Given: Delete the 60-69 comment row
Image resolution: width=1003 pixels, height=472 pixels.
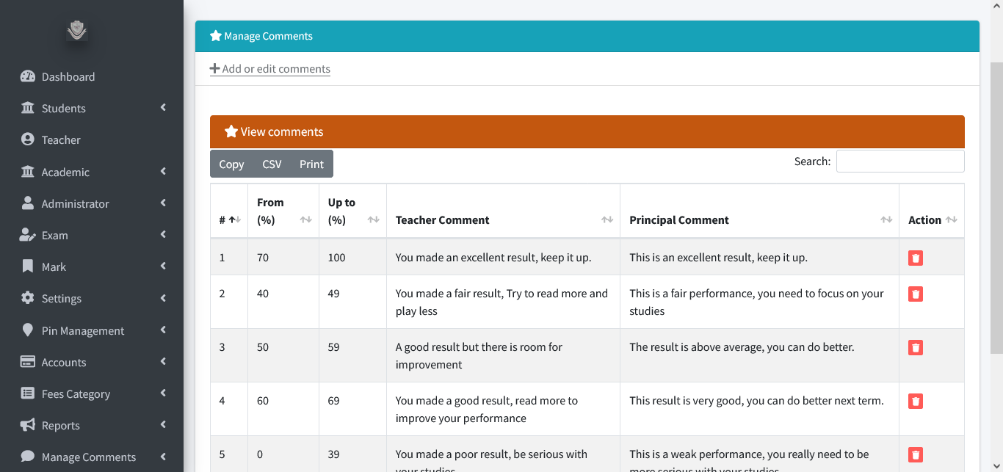Looking at the screenshot, I should coord(916,401).
